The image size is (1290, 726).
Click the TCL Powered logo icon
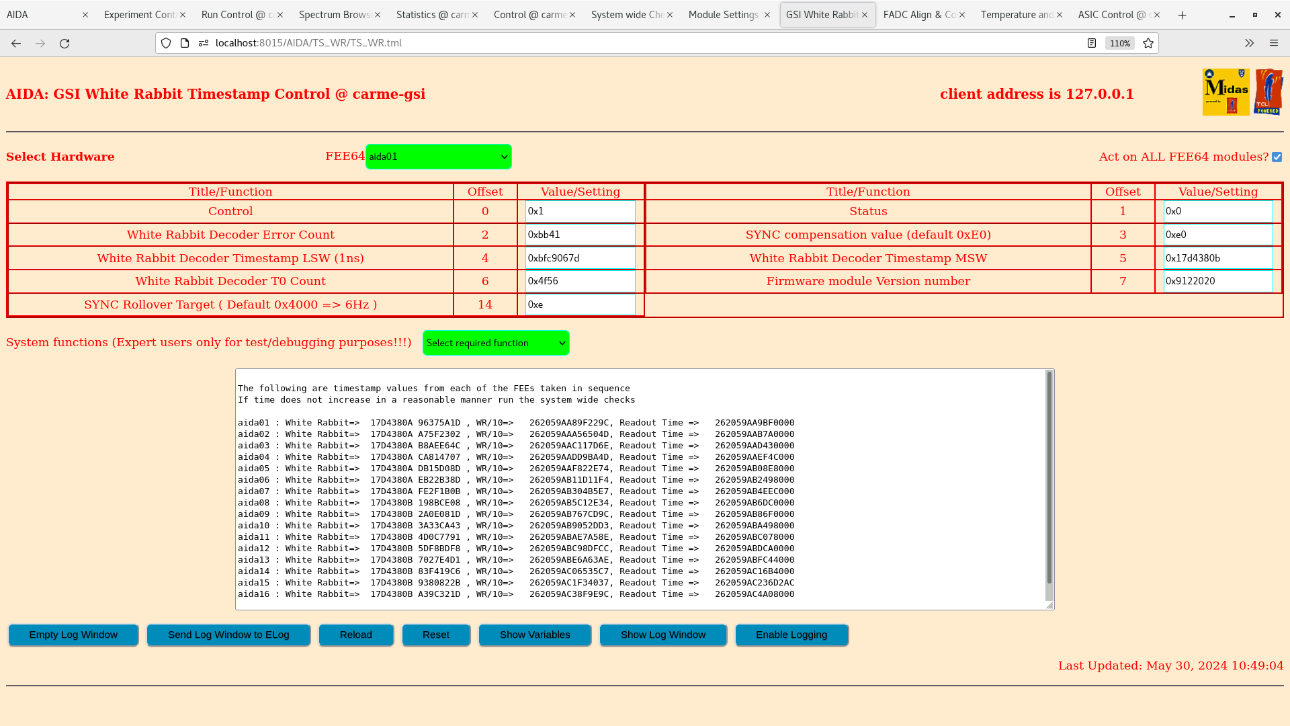(x=1268, y=92)
